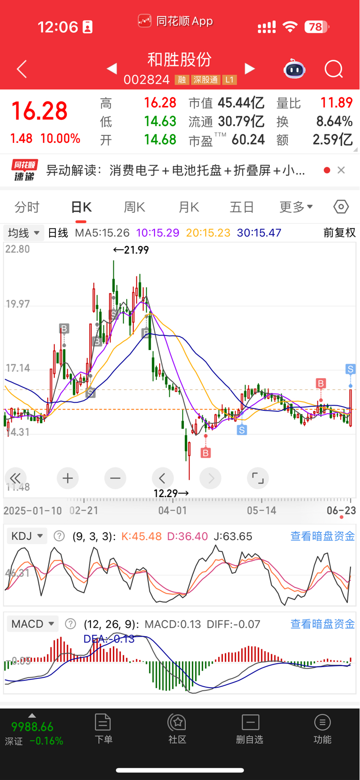Viewport: 360px width, 780px height.
Task: Tap 融 margin trading tag
Action: 182,80
